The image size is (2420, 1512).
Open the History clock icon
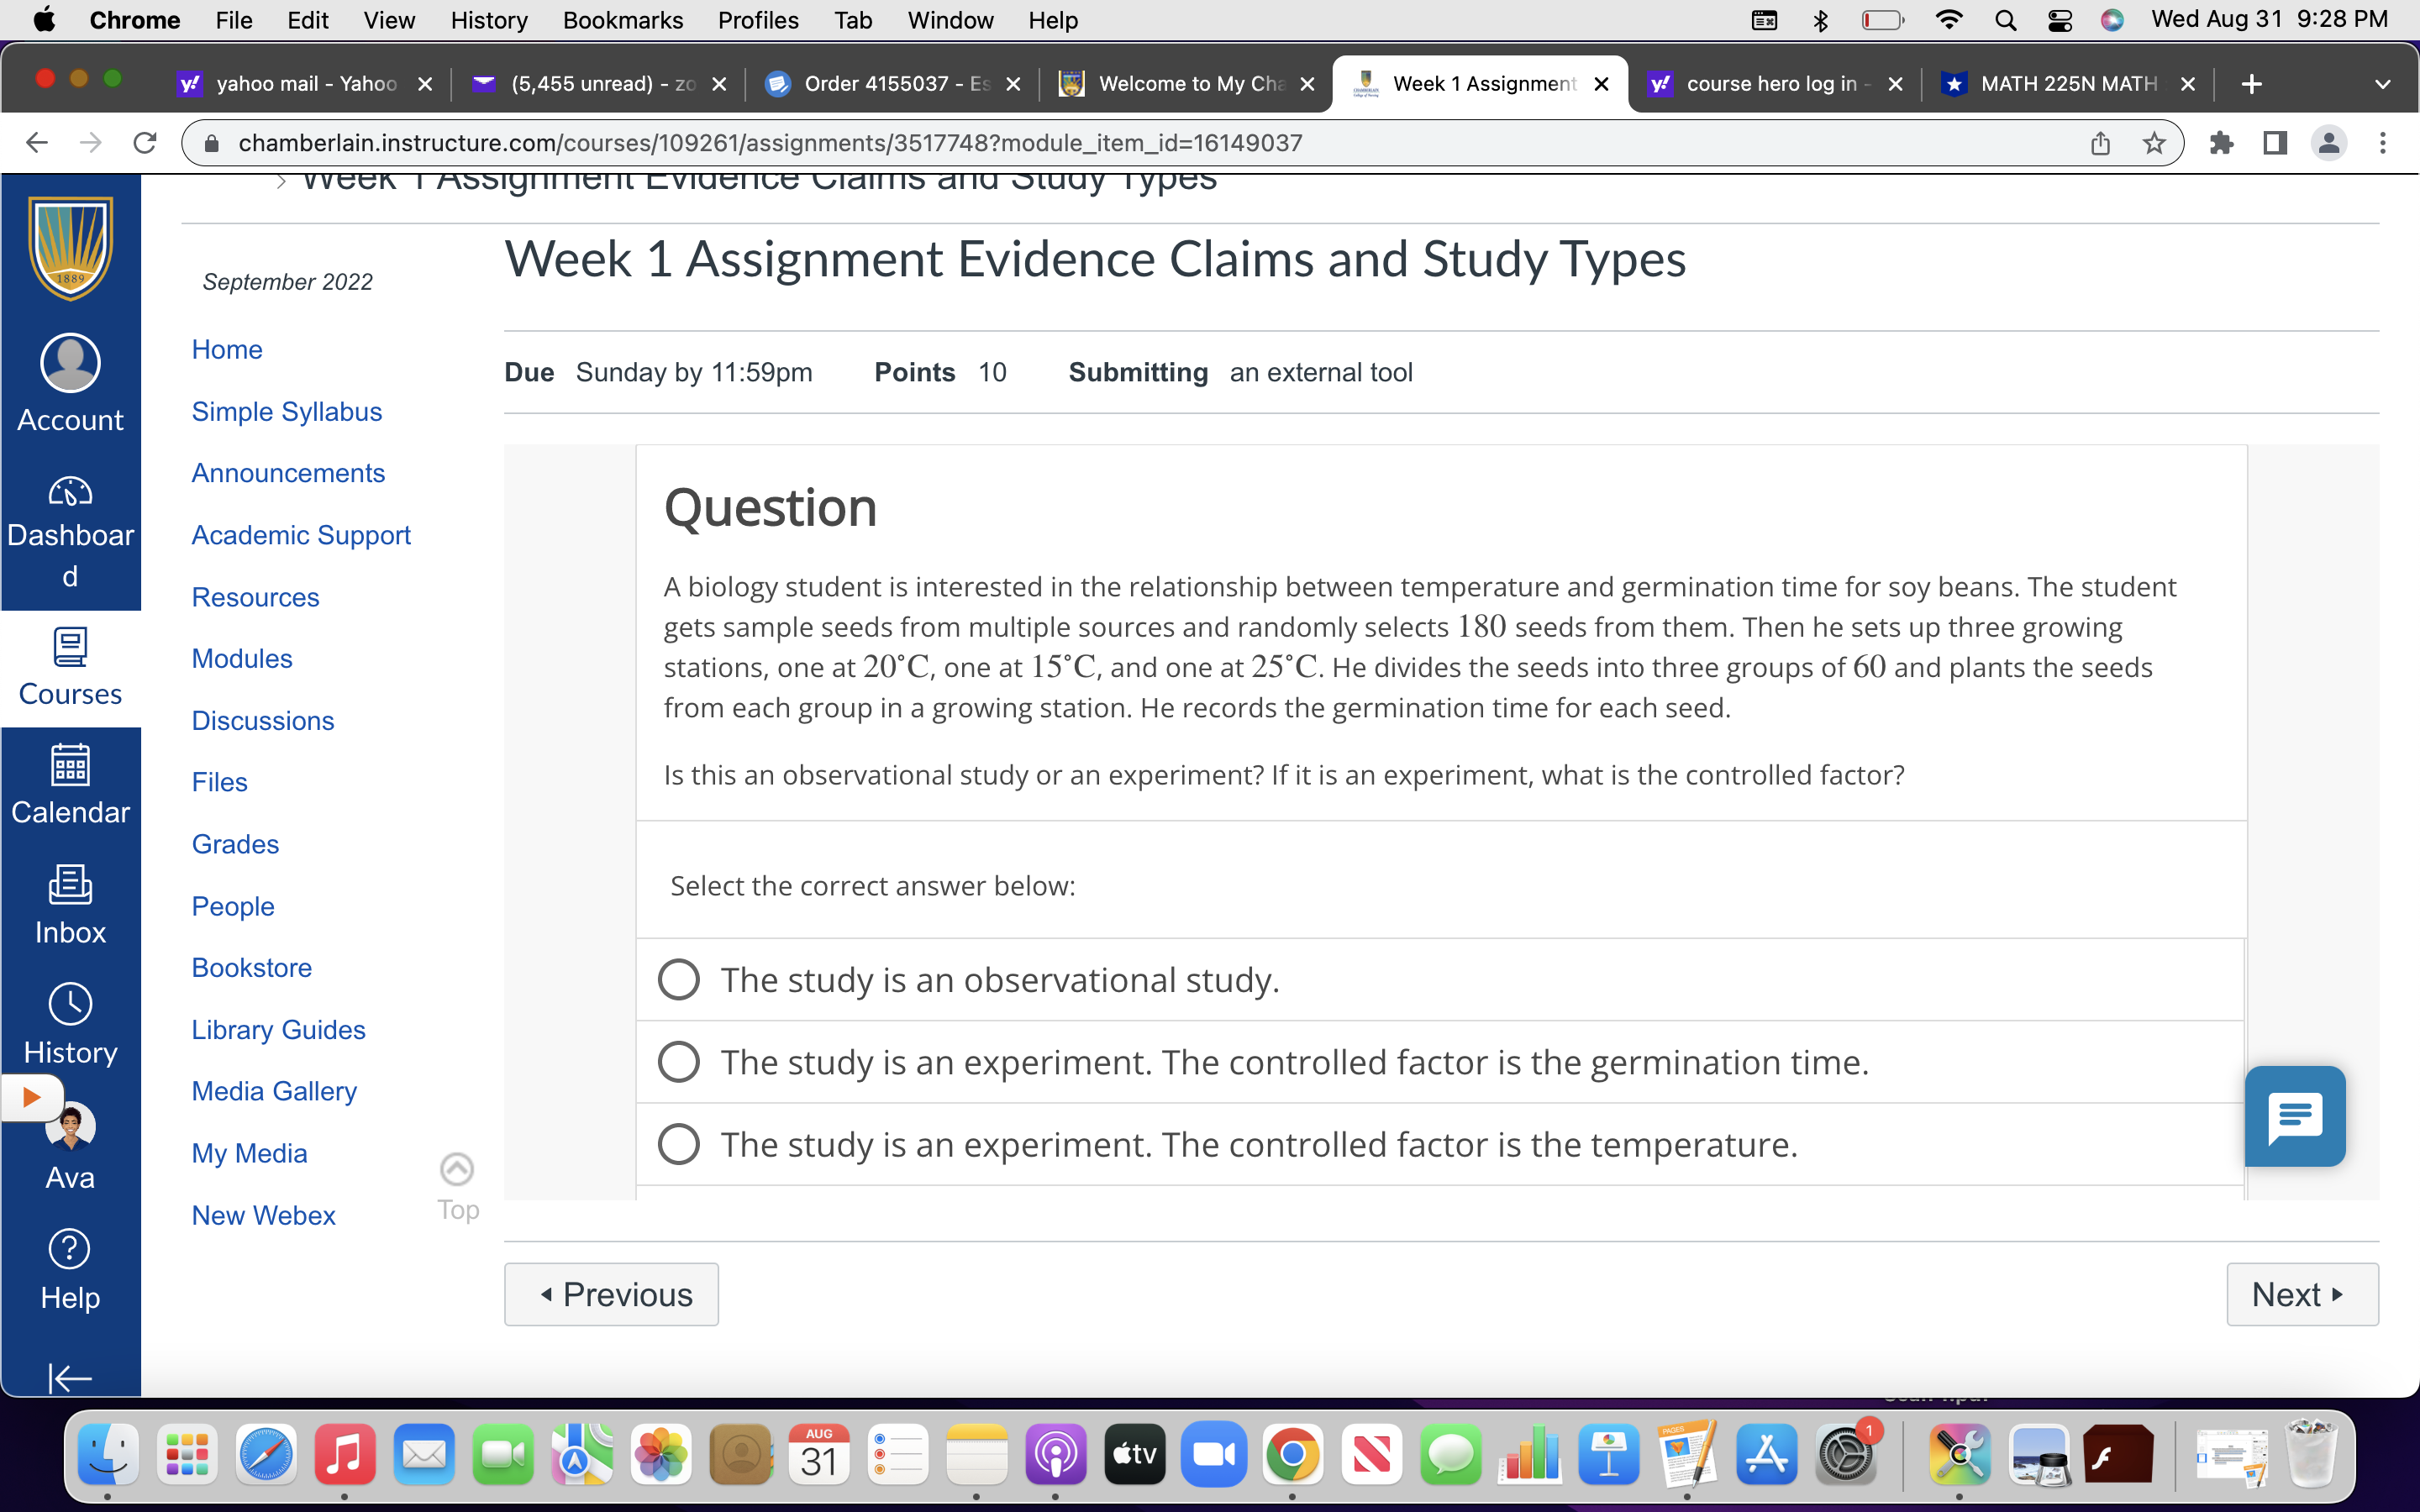70,1005
